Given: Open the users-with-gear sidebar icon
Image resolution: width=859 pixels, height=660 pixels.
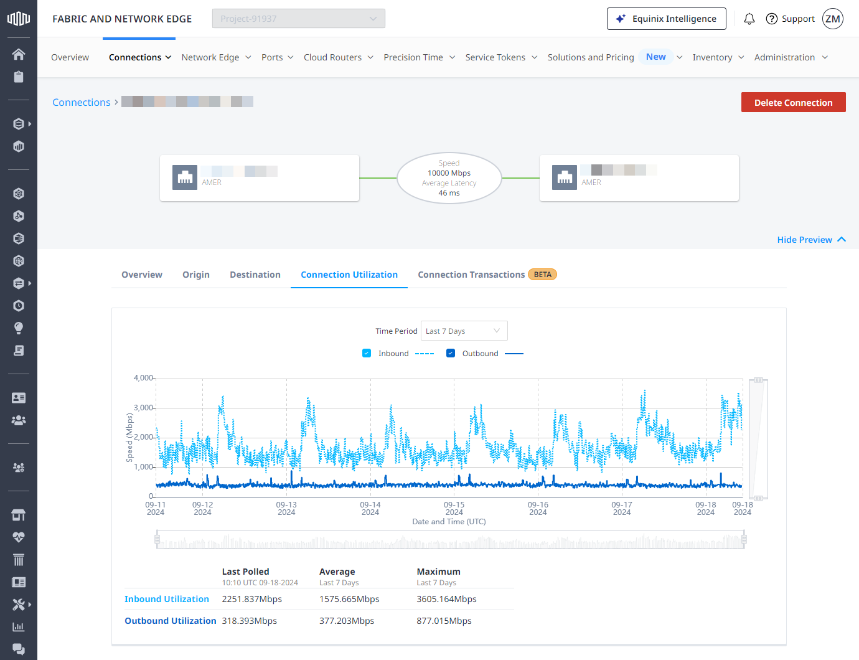Looking at the screenshot, I should tap(19, 468).
